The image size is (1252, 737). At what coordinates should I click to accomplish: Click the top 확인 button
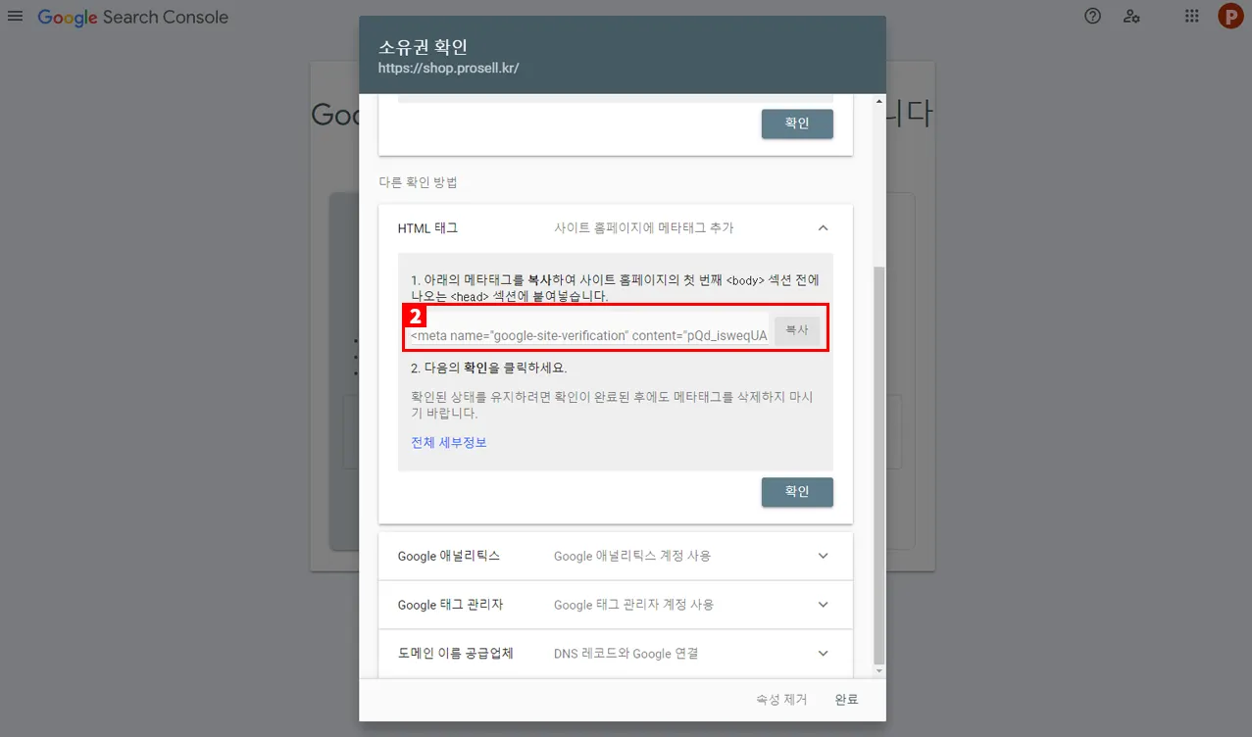click(x=797, y=123)
